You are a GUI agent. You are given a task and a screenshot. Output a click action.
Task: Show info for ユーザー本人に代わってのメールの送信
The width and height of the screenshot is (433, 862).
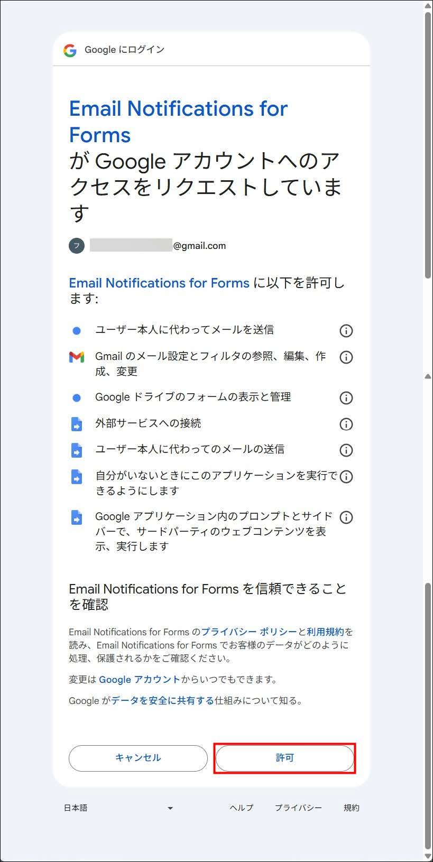346,450
